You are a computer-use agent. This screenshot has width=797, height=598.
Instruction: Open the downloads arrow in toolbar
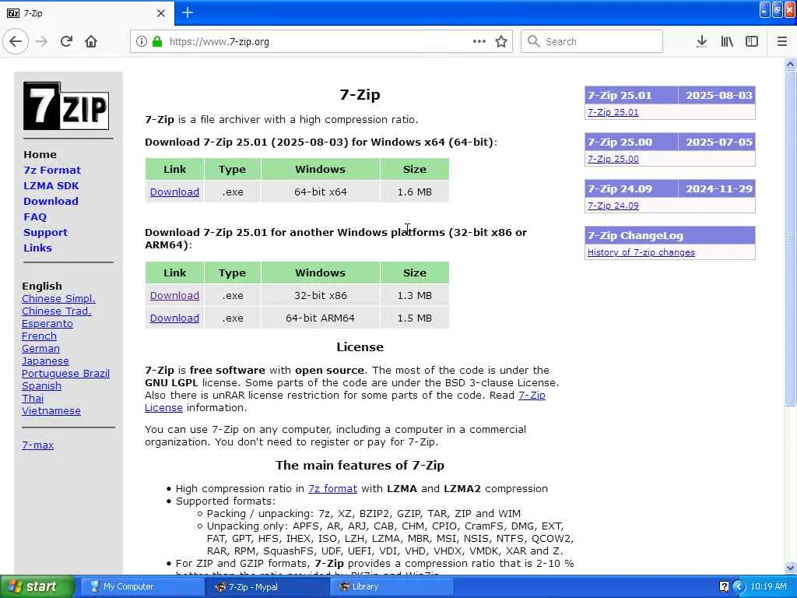701,42
